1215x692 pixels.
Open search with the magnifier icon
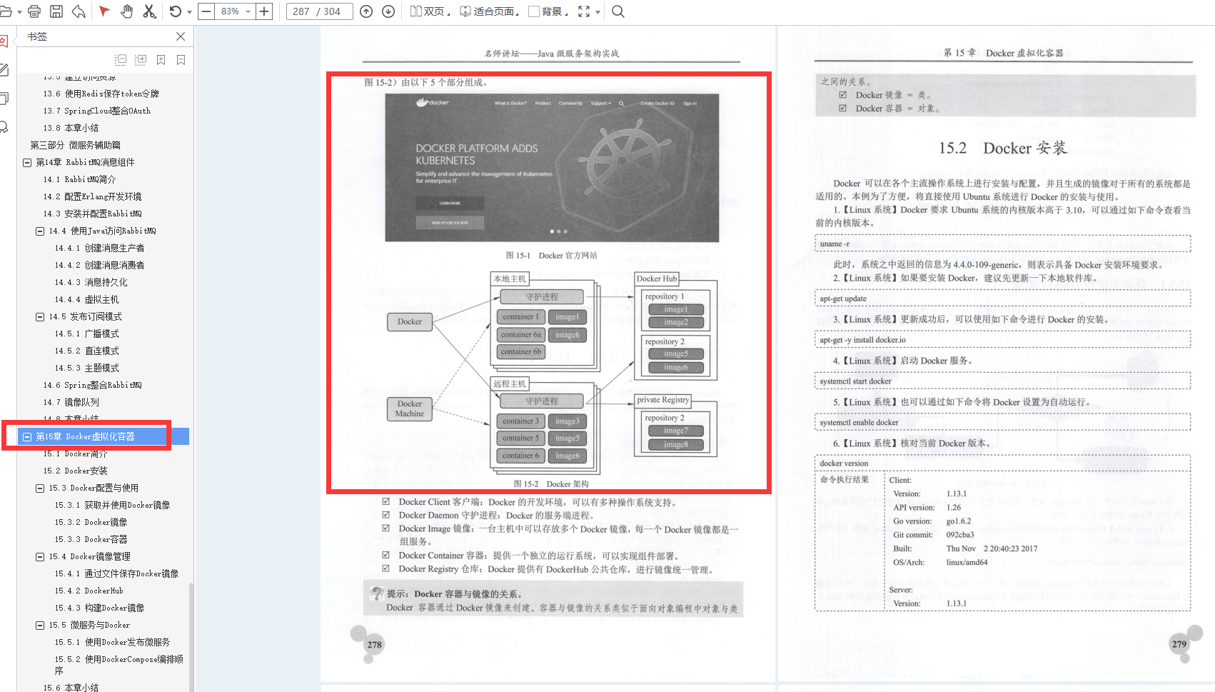[618, 11]
